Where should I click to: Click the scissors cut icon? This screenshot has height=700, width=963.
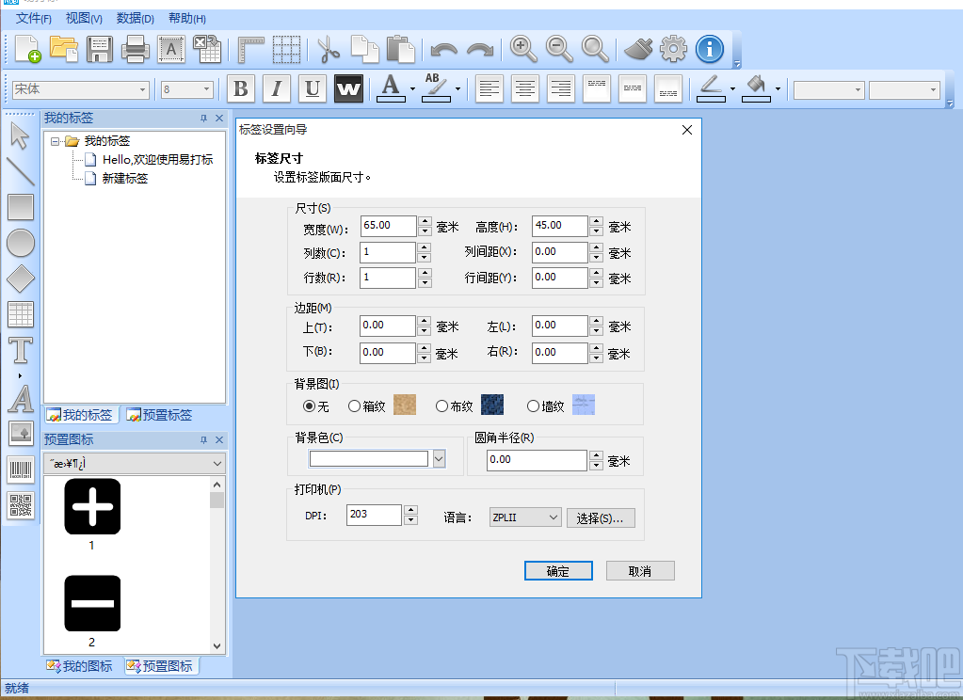(329, 49)
